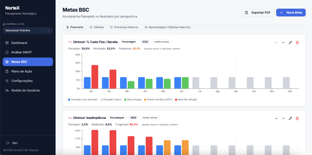Click the plus icon in Nova Meta
Image resolution: width=312 pixels, height=155 pixels.
click(x=281, y=12)
